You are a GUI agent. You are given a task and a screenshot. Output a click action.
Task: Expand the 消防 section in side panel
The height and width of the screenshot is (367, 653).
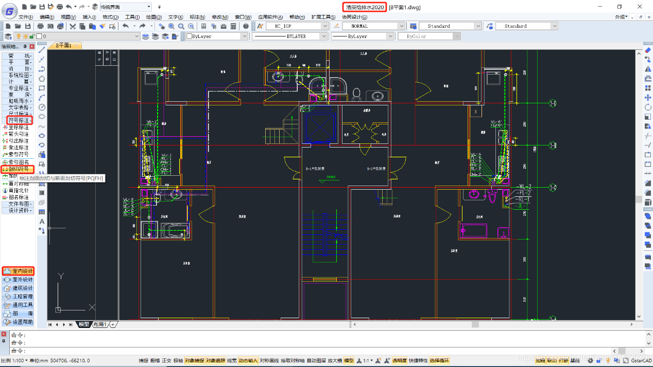[x=18, y=68]
